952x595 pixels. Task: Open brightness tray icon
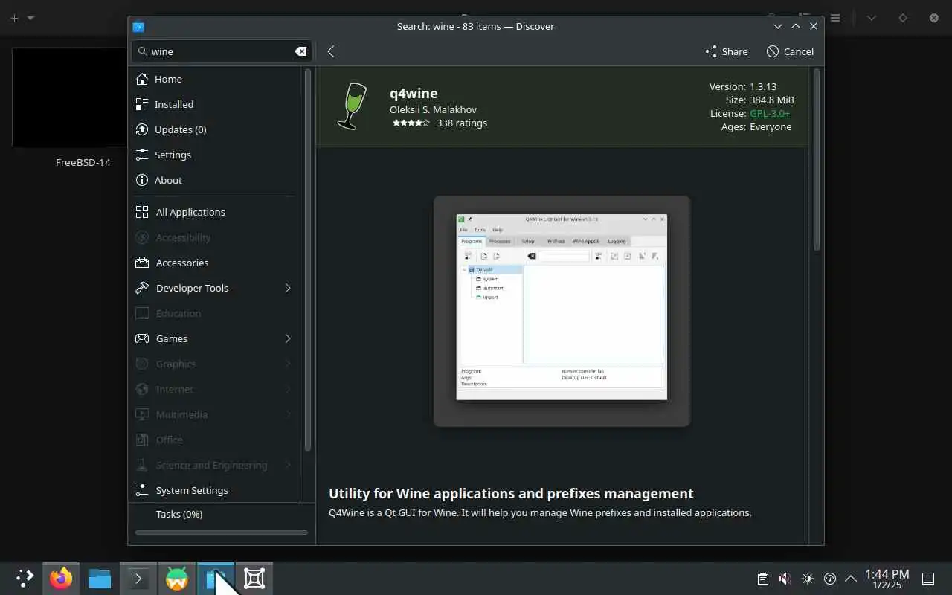[808, 579]
